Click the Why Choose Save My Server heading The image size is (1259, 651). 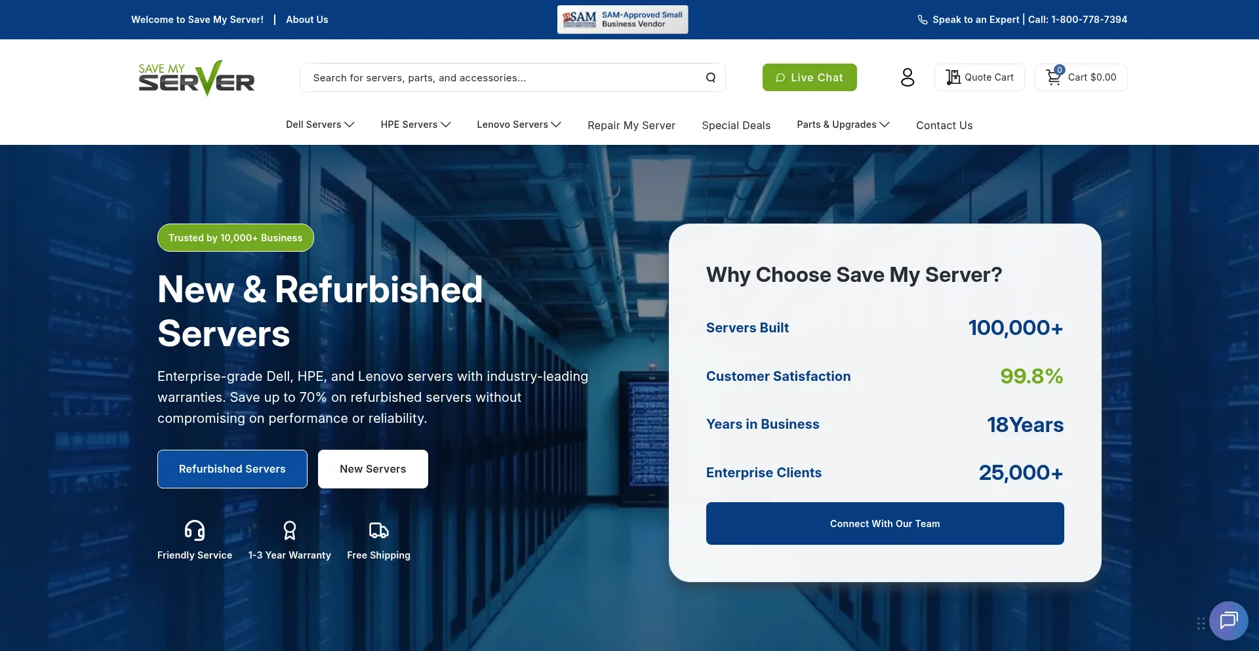854,275
